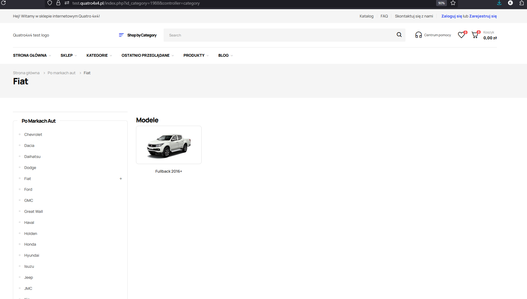Reload the page with the refresh icon

click(4, 3)
